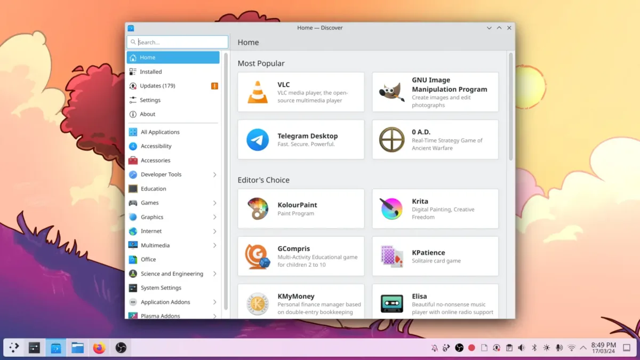This screenshot has width=640, height=360.
Task: Click the 0 A.D. game icon
Action: 391,140
